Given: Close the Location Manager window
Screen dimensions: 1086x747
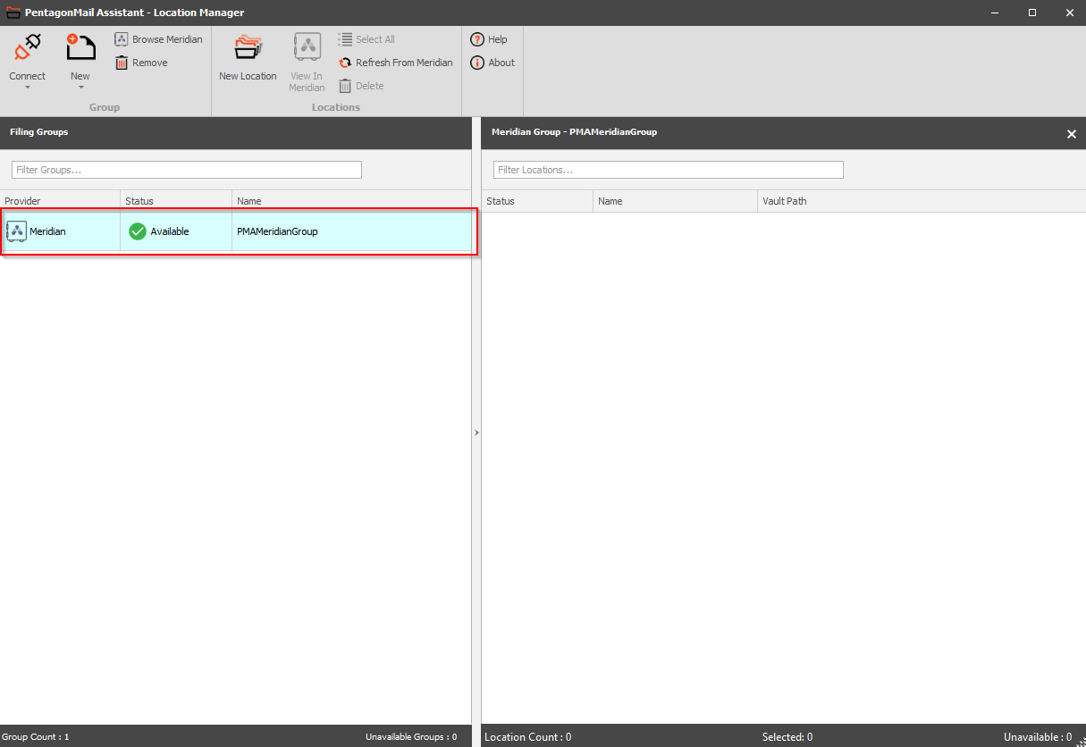Looking at the screenshot, I should pyautogui.click(x=1069, y=13).
